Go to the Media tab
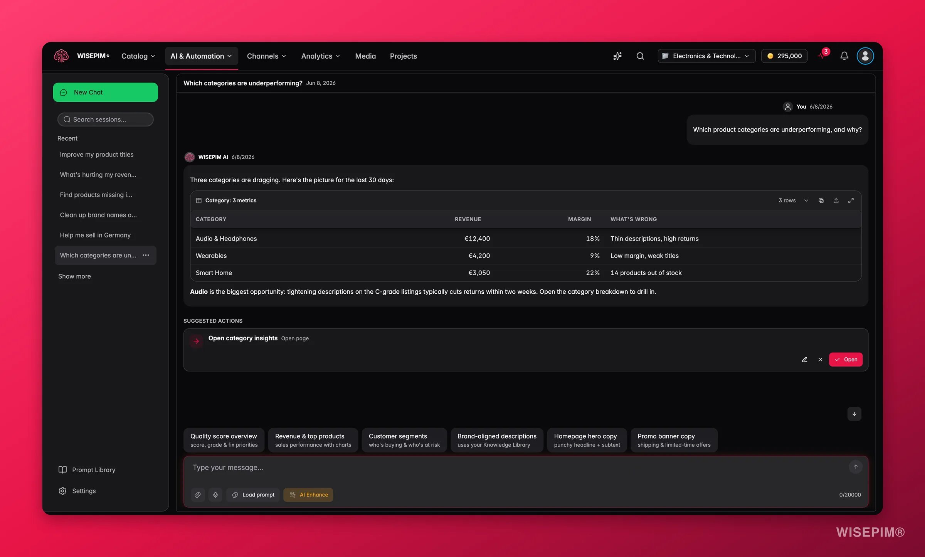The width and height of the screenshot is (925, 557). point(365,56)
